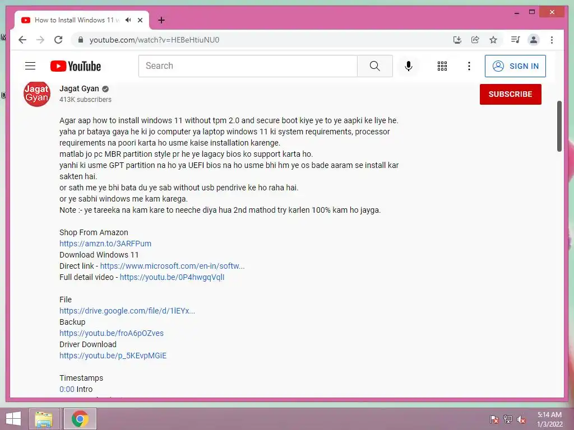Image resolution: width=574 pixels, height=430 pixels.
Task: Open File Explorer from the taskbar
Action: click(x=44, y=419)
